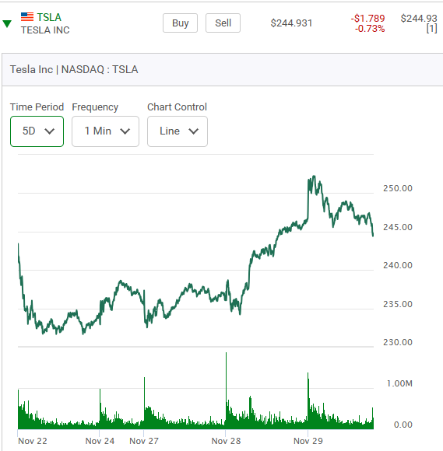Click the 240.00 price axis label
The height and width of the screenshot is (451, 443).
(x=398, y=265)
